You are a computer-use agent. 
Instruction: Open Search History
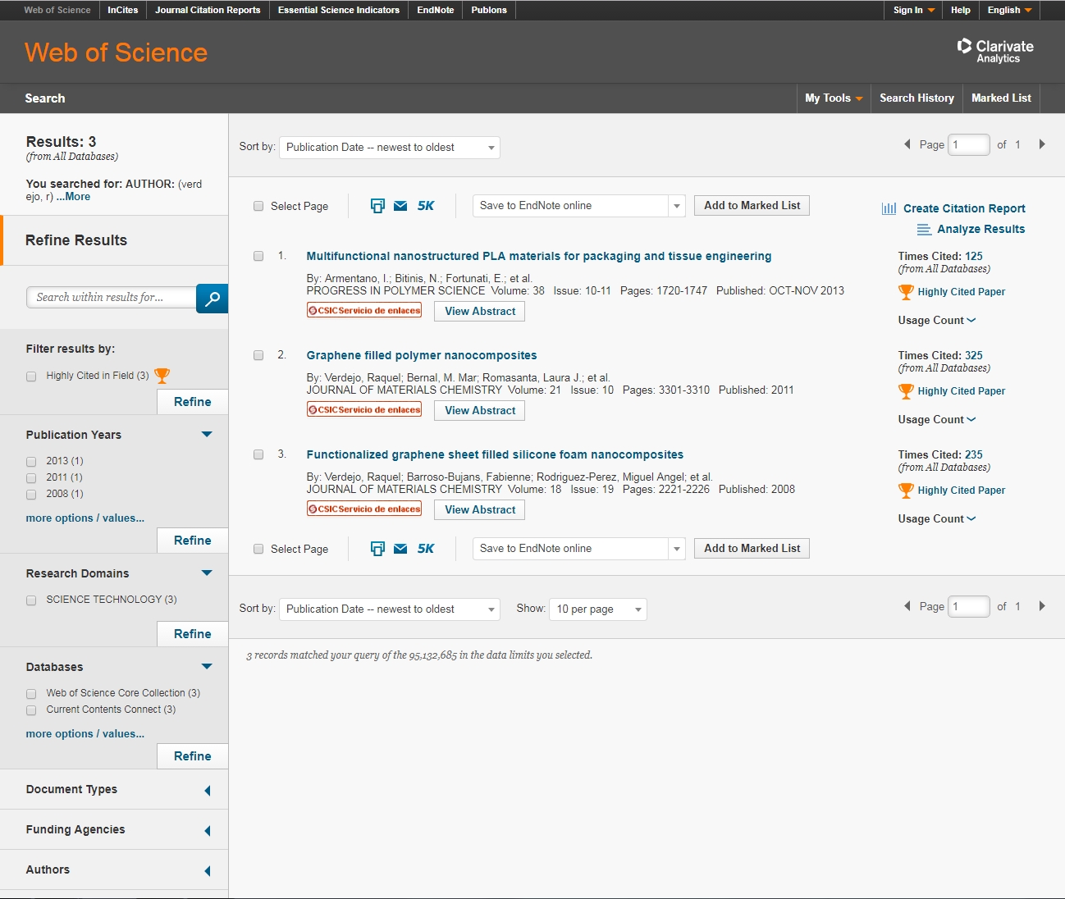coord(916,98)
